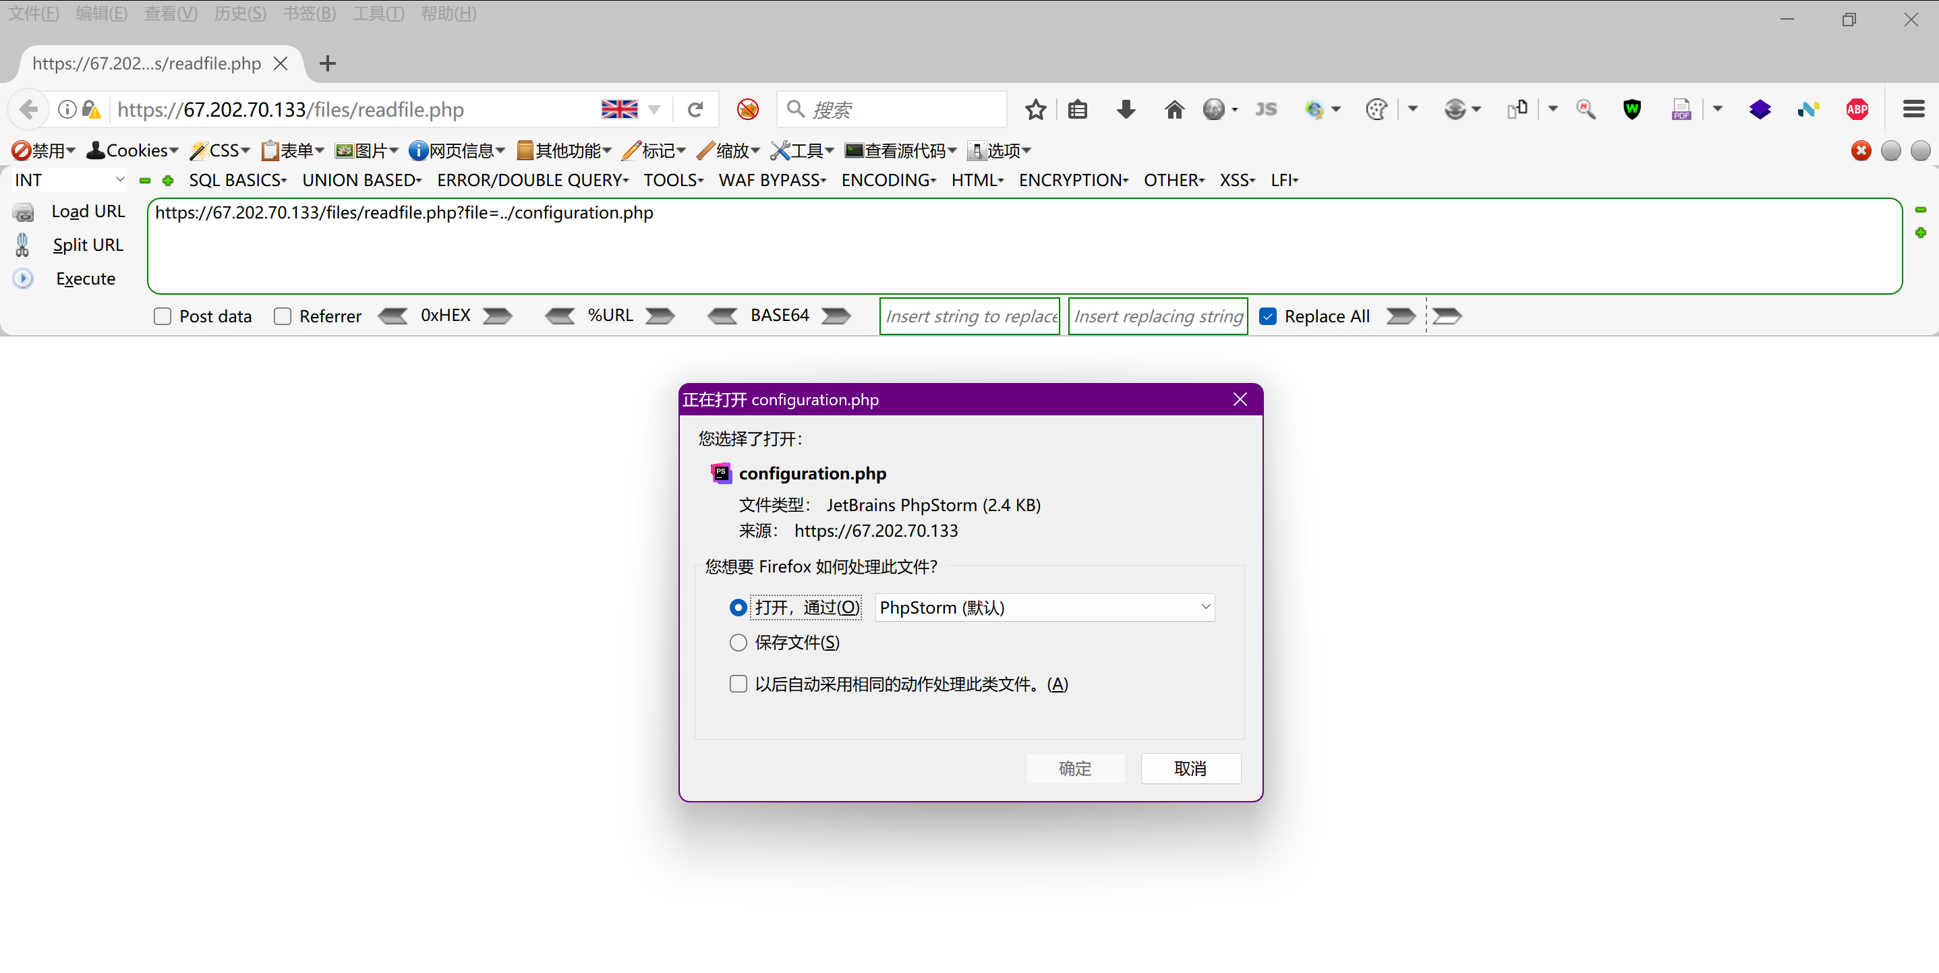Tick the 以后自动采用相同的动作 checkbox
1939x973 pixels.
(x=738, y=684)
